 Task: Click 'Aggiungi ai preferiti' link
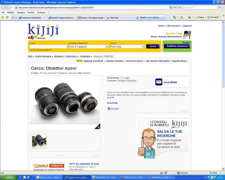[93, 61]
